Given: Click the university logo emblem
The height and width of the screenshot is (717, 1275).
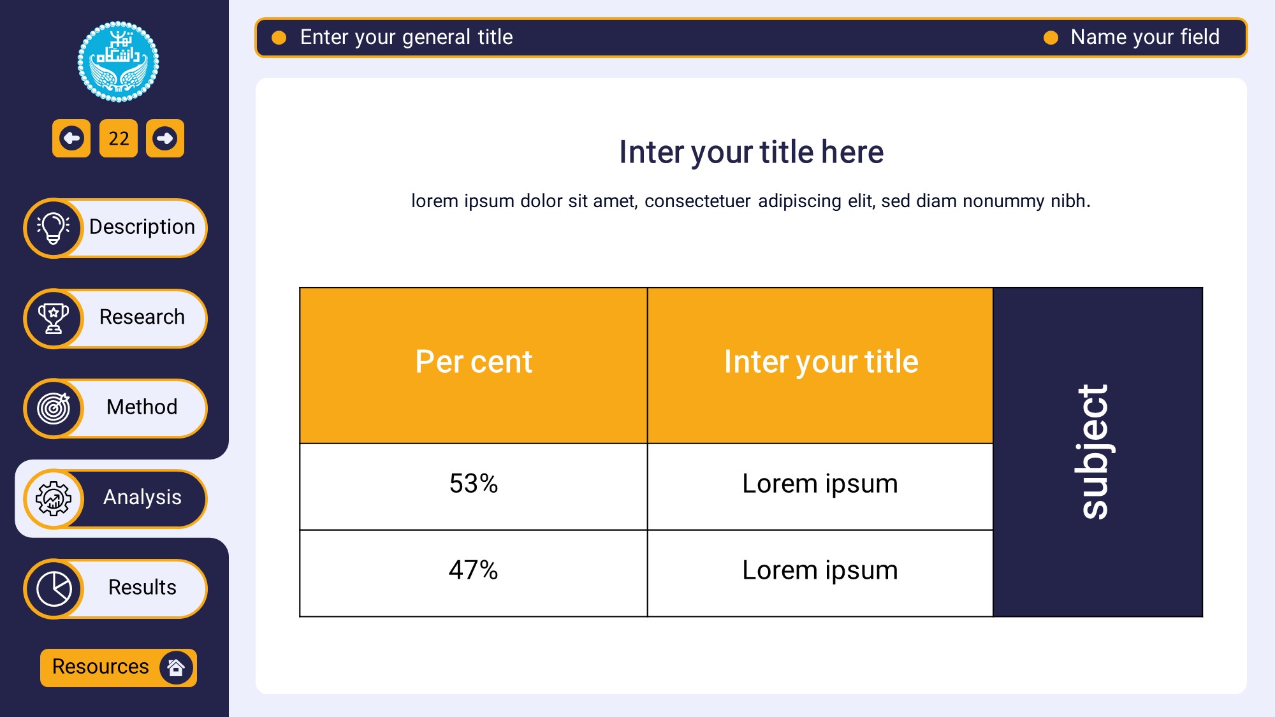Looking at the screenshot, I should (118, 62).
